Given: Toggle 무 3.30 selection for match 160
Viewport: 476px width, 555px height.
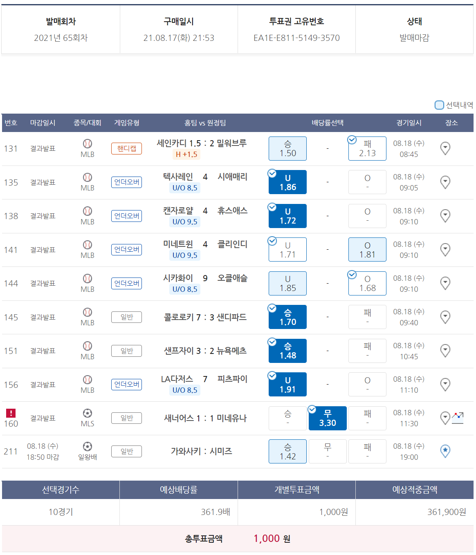Looking at the screenshot, I should point(328,418).
